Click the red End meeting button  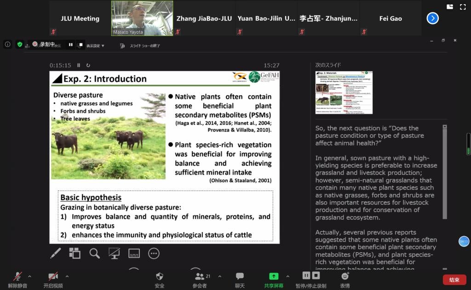tap(454, 280)
